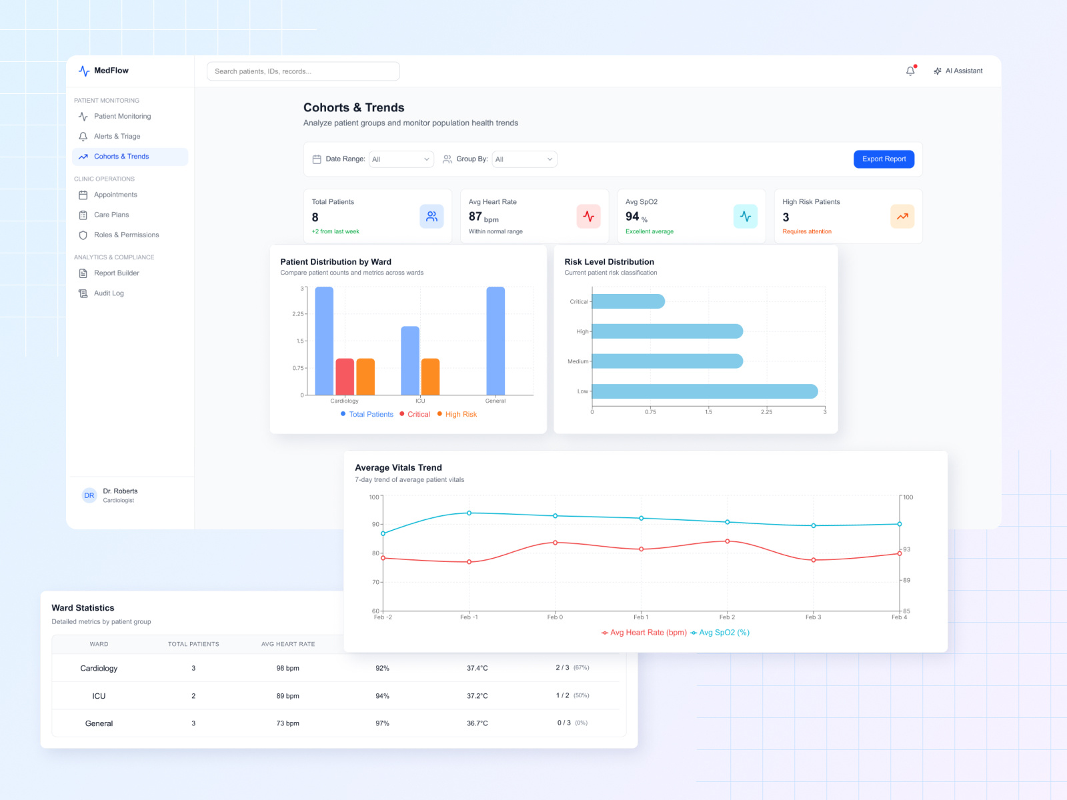Click the MedFlow logo icon
The image size is (1067, 800).
[x=84, y=71]
